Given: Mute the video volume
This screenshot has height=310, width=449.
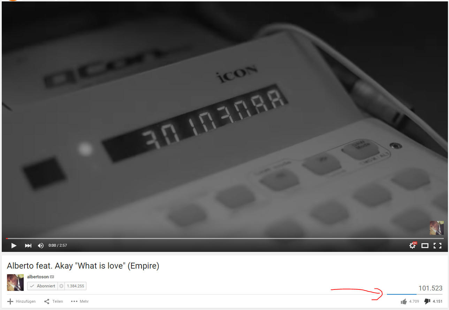Looking at the screenshot, I should click(41, 246).
